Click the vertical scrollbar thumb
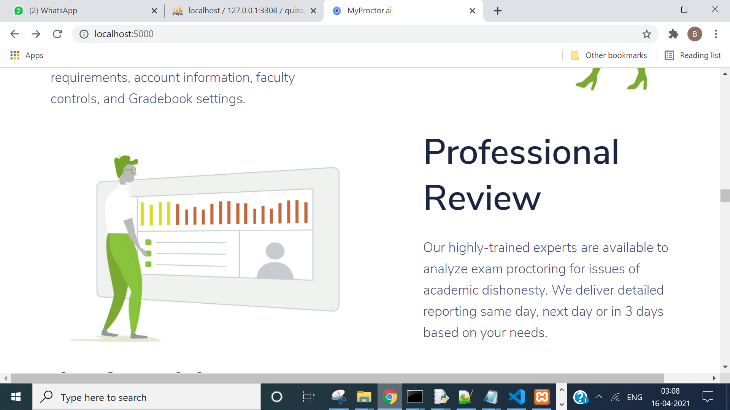Screen dimensions: 730x410 (725, 196)
